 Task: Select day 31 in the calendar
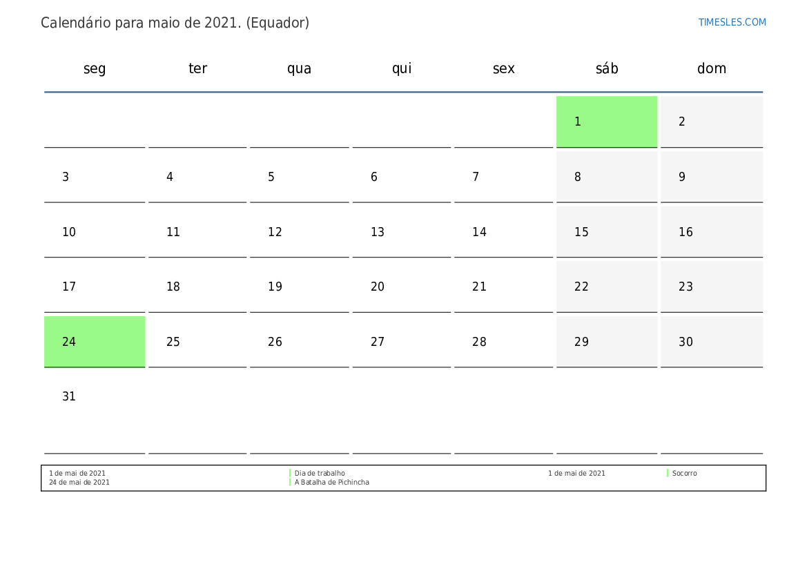coord(95,407)
